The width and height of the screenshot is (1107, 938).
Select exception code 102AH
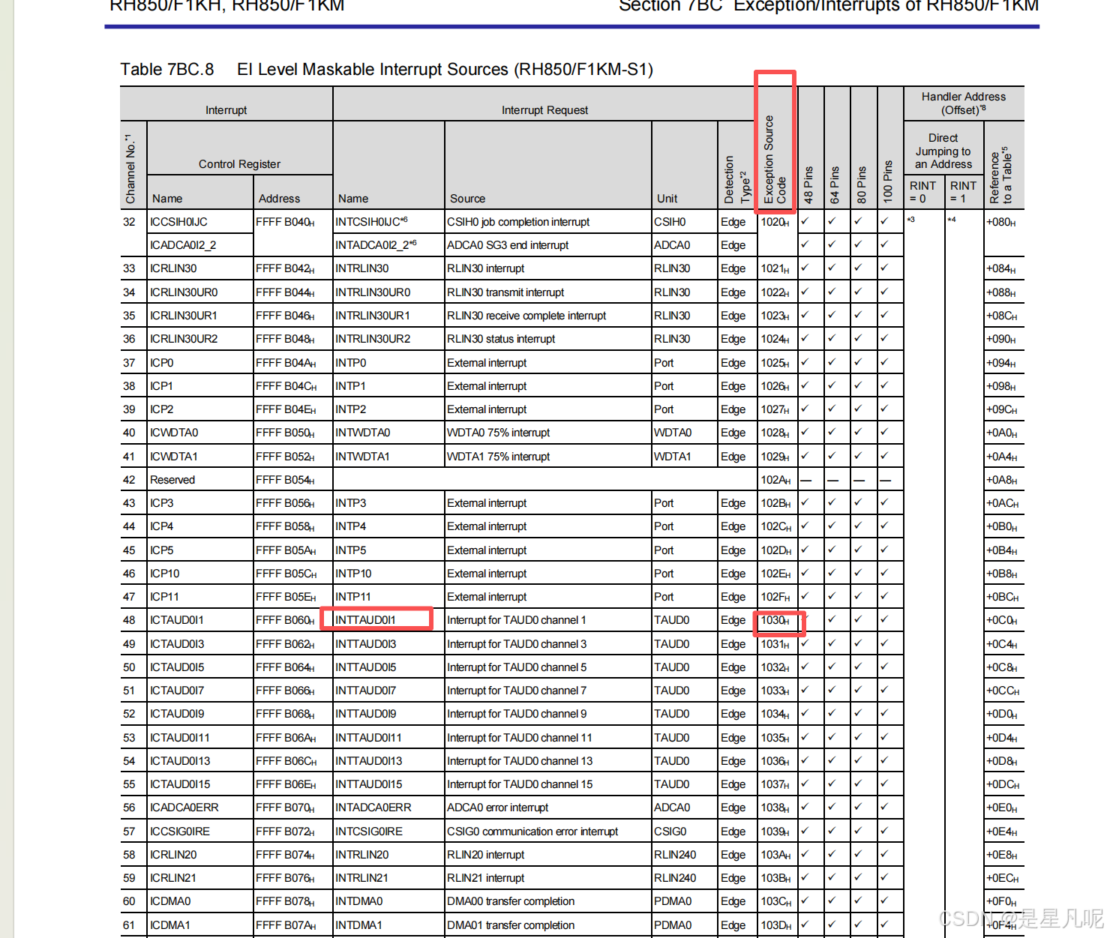(x=775, y=480)
